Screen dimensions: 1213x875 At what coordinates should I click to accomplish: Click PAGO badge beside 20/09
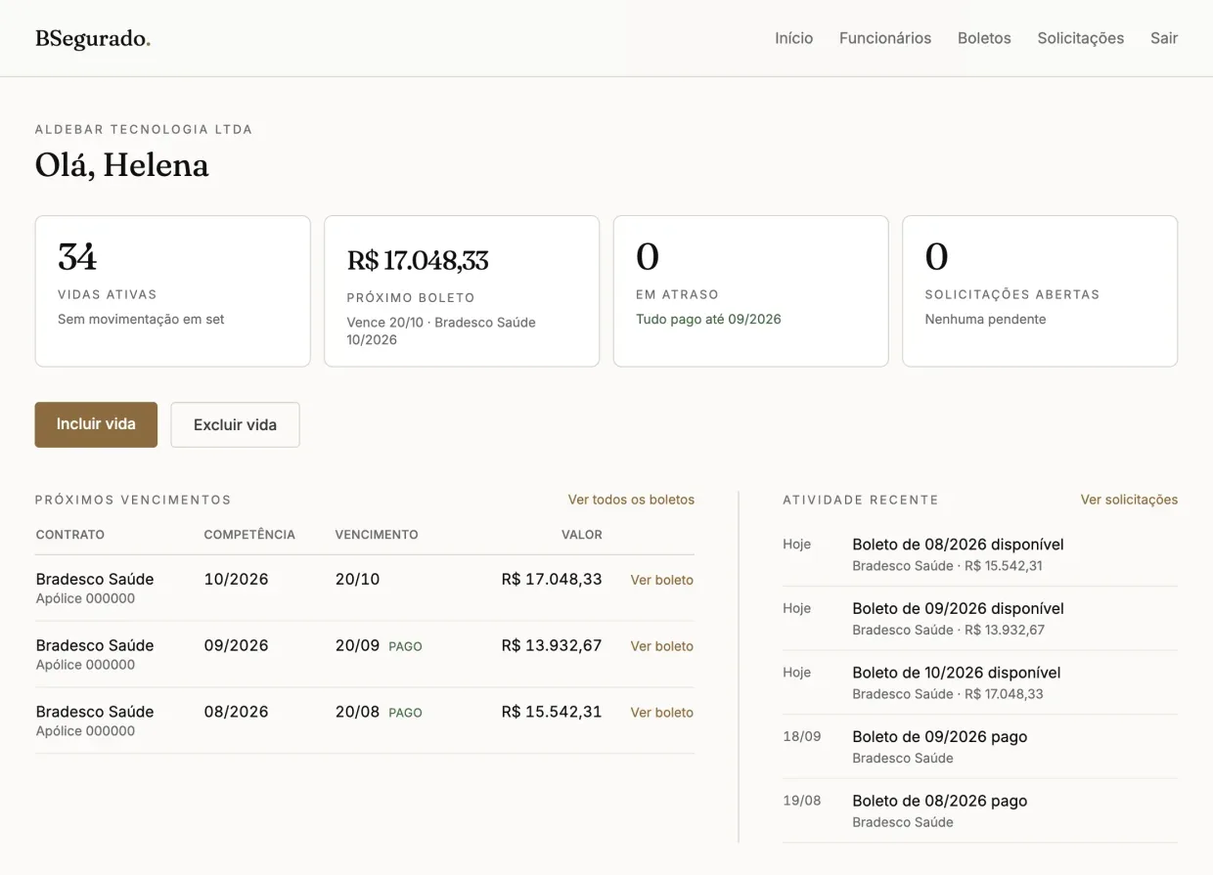tap(405, 646)
